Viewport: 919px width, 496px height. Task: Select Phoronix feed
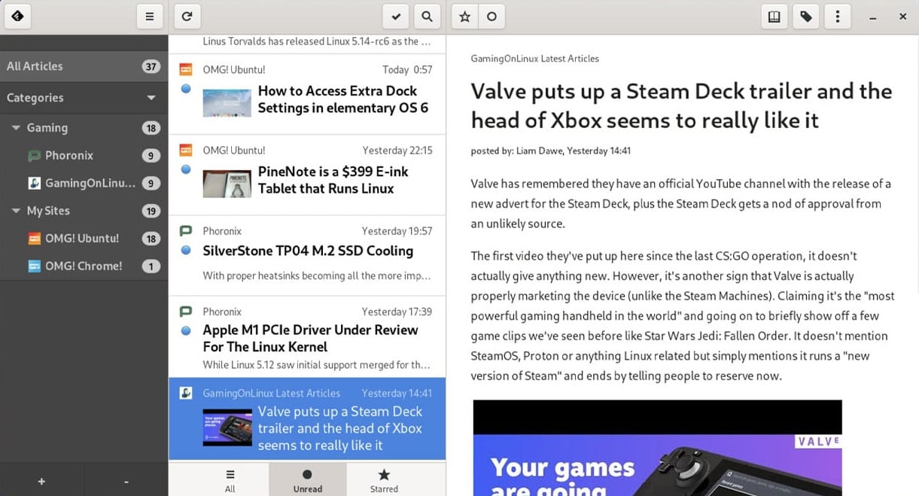coord(84,156)
